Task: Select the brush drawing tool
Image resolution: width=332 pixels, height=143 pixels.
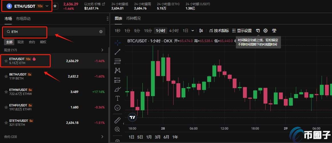Action: [118, 89]
